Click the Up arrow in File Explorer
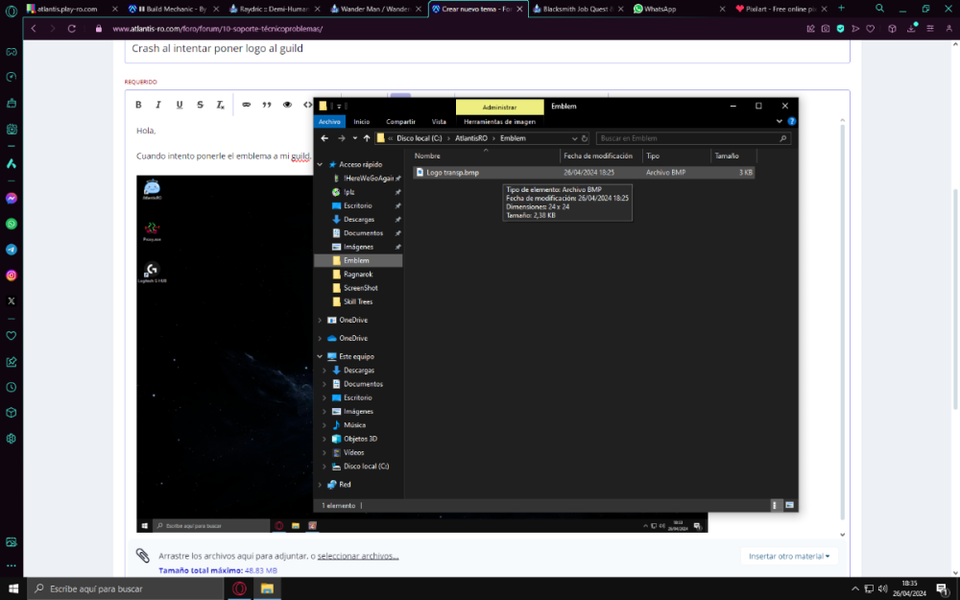 click(x=367, y=138)
